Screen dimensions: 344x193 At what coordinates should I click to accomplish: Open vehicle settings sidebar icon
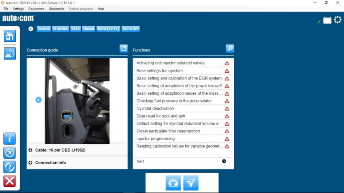coord(10,53)
